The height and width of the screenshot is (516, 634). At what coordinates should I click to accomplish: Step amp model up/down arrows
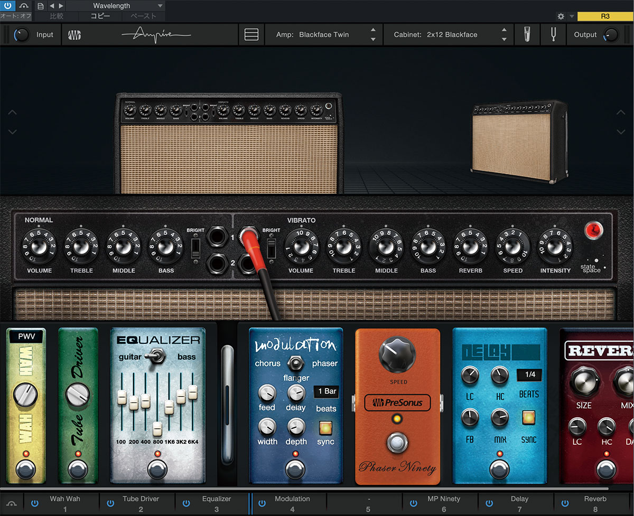point(373,35)
